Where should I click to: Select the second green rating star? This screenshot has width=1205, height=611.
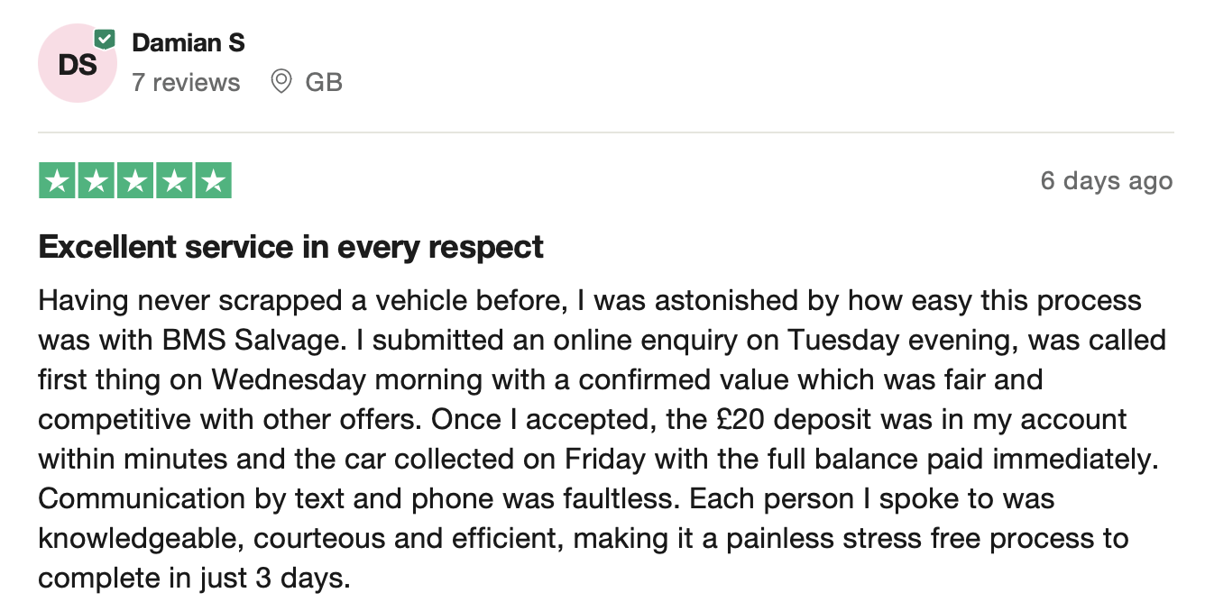click(97, 181)
